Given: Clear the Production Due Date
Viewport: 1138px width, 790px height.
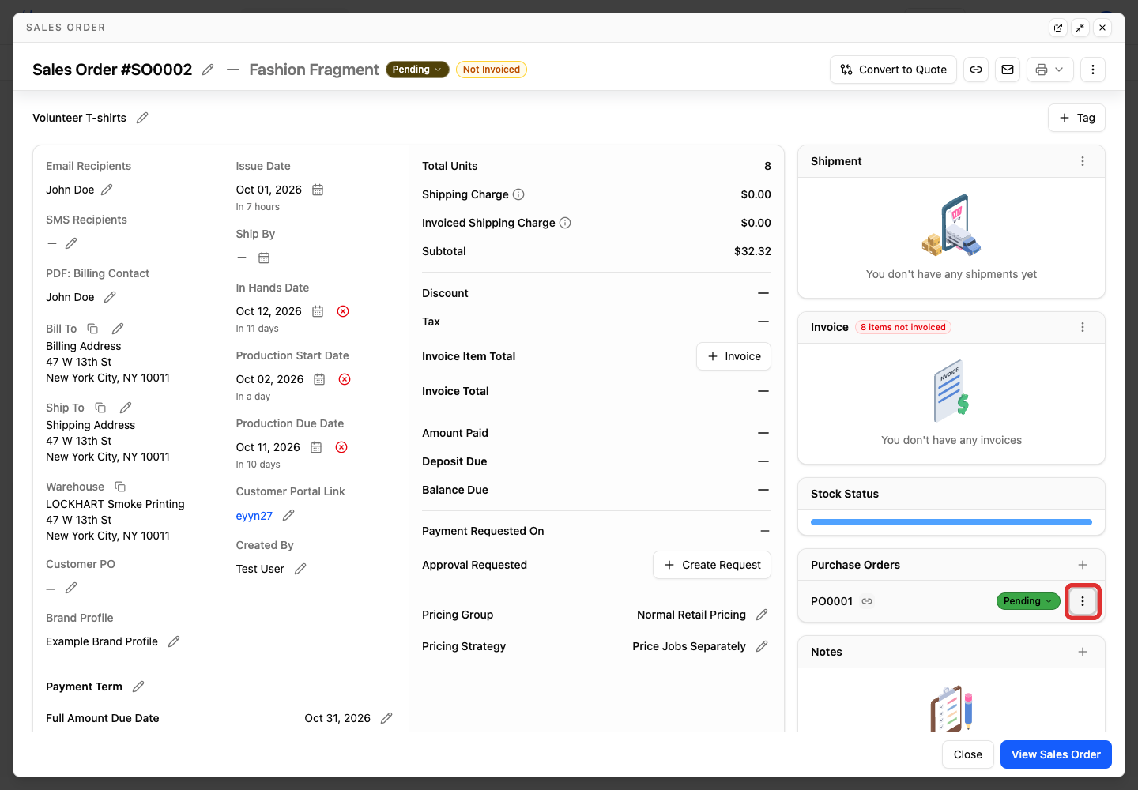Looking at the screenshot, I should click(x=341, y=447).
